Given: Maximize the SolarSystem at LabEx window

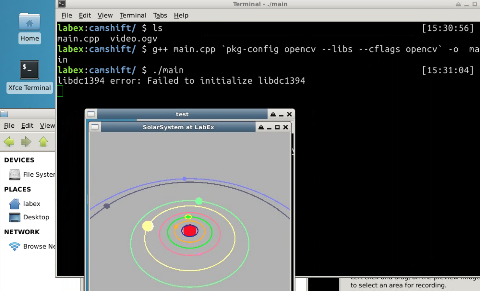Looking at the screenshot, I should [x=277, y=127].
